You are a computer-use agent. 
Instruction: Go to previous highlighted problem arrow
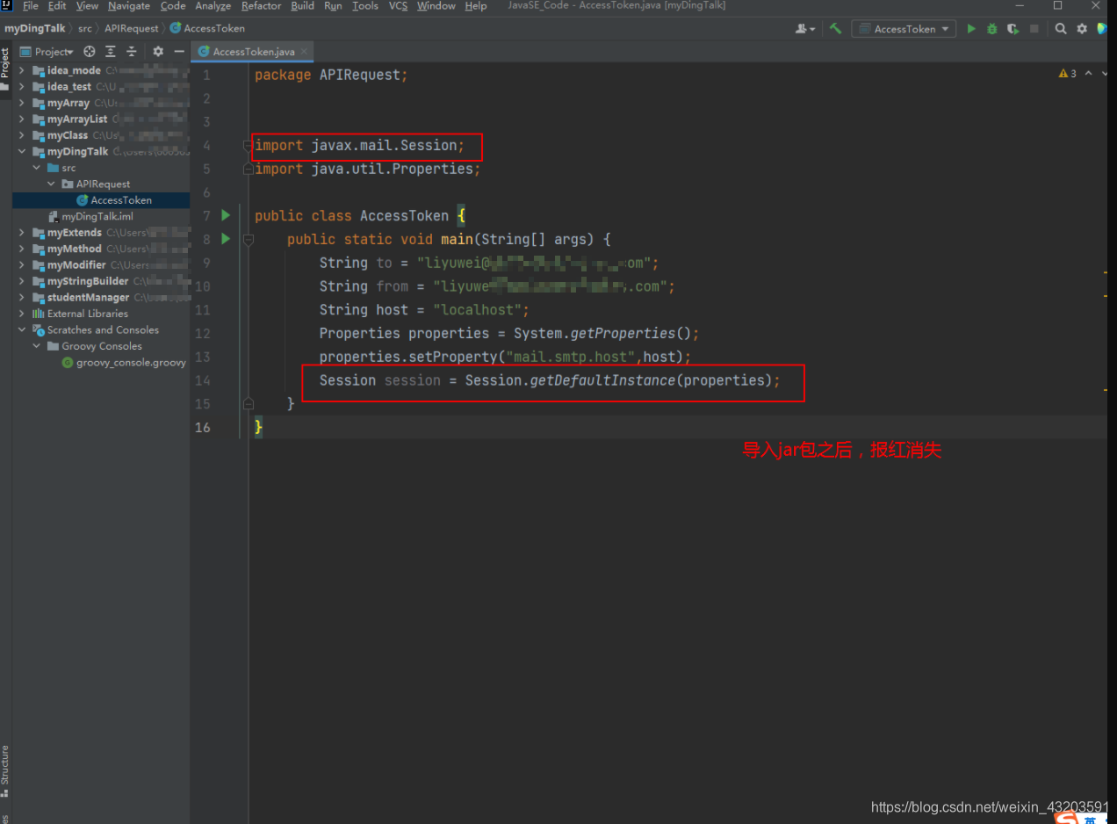click(1089, 74)
